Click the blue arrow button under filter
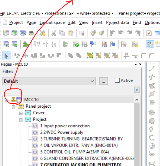 137,90
